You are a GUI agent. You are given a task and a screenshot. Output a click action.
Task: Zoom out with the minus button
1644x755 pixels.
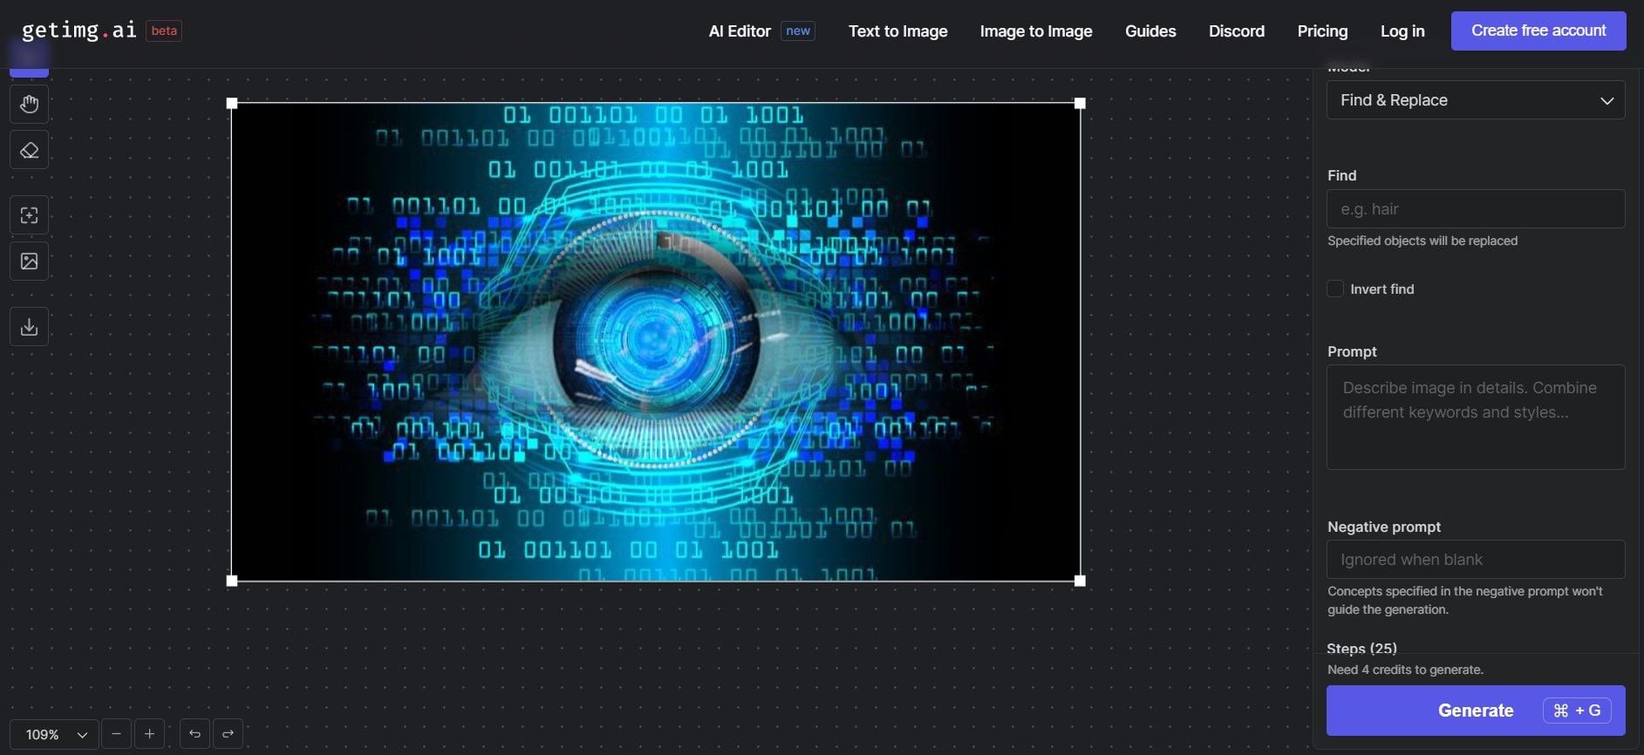click(116, 734)
